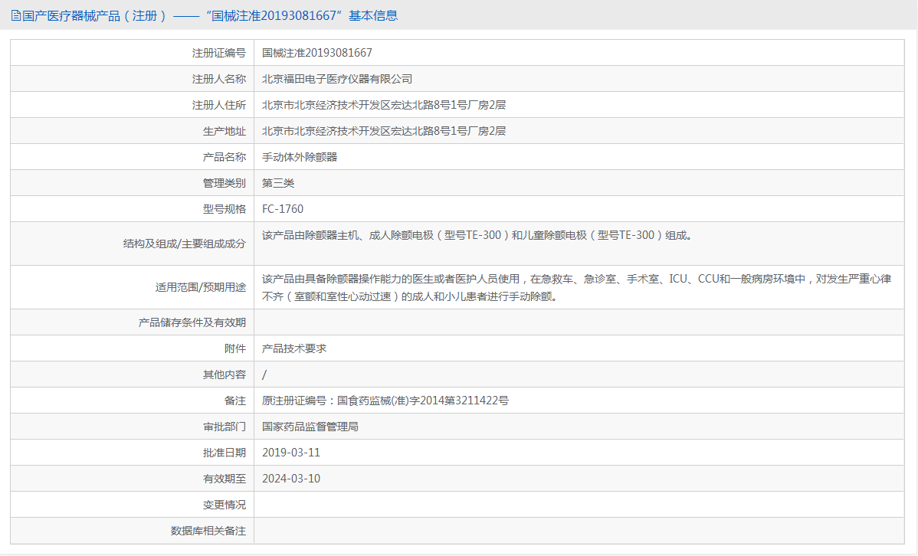Screen dimensions: 918x556
Task: Select the value 国家药品监督管理局
Action: [310, 427]
